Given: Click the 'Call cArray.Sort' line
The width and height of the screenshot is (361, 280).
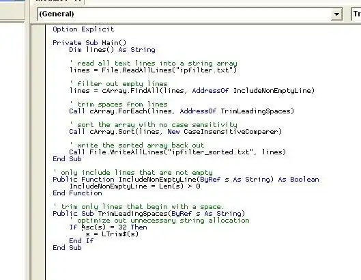Looking at the screenshot, I should click(x=175, y=132).
